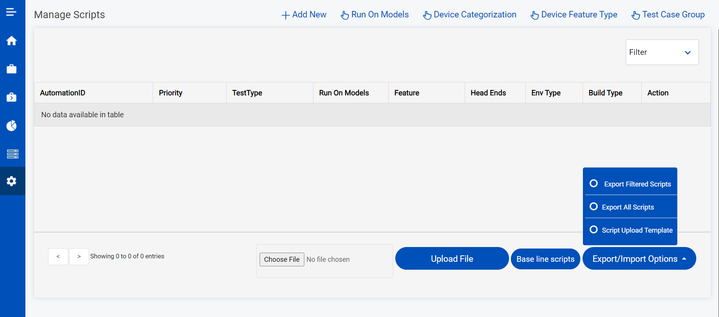
Task: Open the pie chart reports icon
Action: pos(11,126)
